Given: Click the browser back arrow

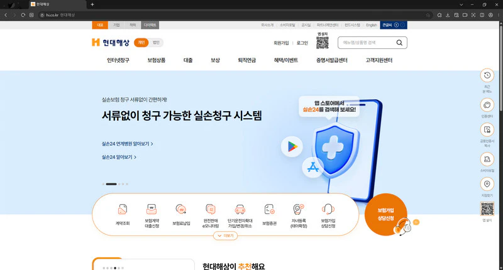Looking at the screenshot, I should coord(6,15).
